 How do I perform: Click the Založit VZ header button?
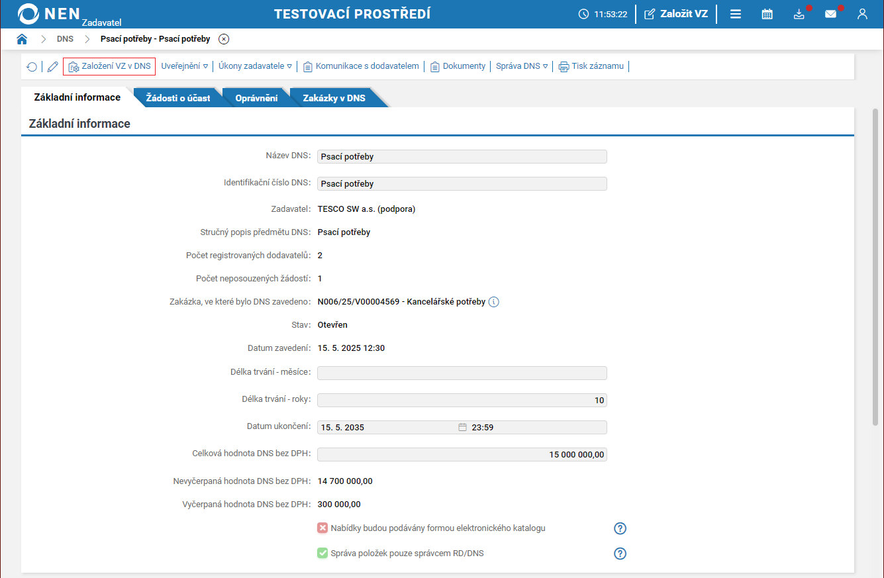pos(676,14)
